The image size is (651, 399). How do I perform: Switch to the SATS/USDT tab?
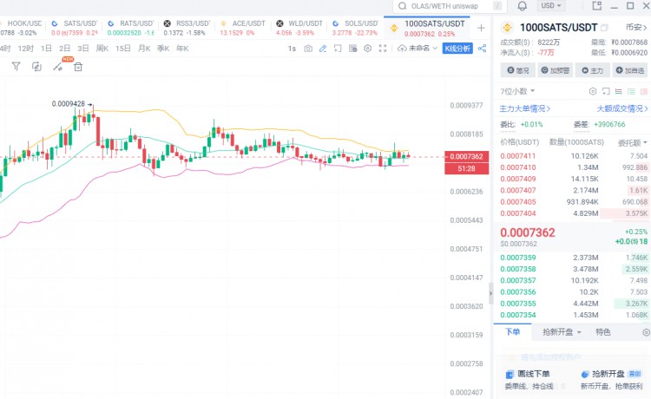click(x=74, y=28)
